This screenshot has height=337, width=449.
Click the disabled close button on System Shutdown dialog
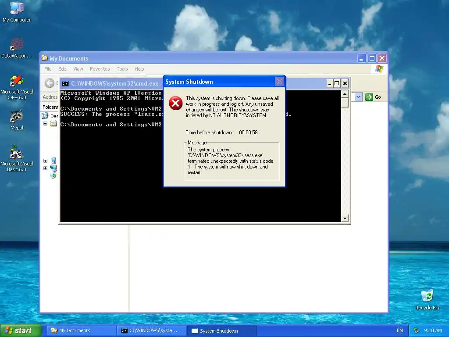coord(279,82)
